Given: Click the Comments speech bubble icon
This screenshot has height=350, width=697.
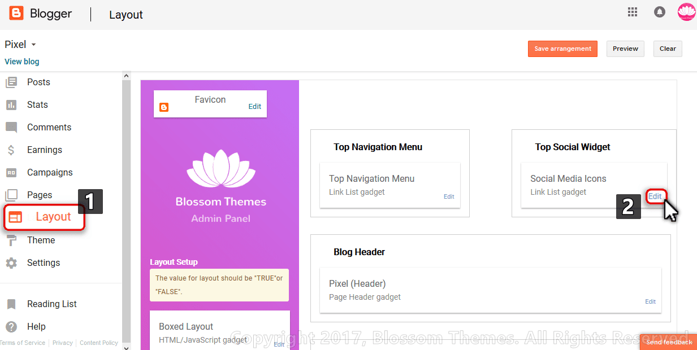Looking at the screenshot, I should [11, 128].
